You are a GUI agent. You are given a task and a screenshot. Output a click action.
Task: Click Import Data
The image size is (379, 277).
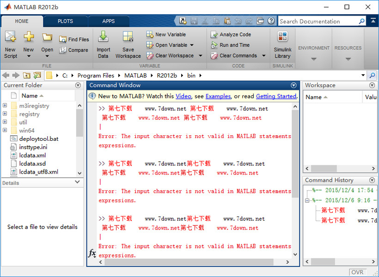point(103,44)
